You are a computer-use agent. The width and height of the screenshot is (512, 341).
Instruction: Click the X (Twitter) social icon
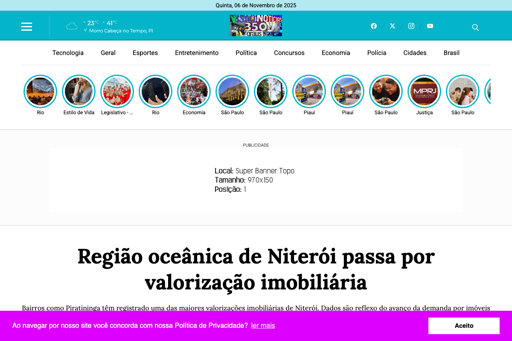(393, 26)
